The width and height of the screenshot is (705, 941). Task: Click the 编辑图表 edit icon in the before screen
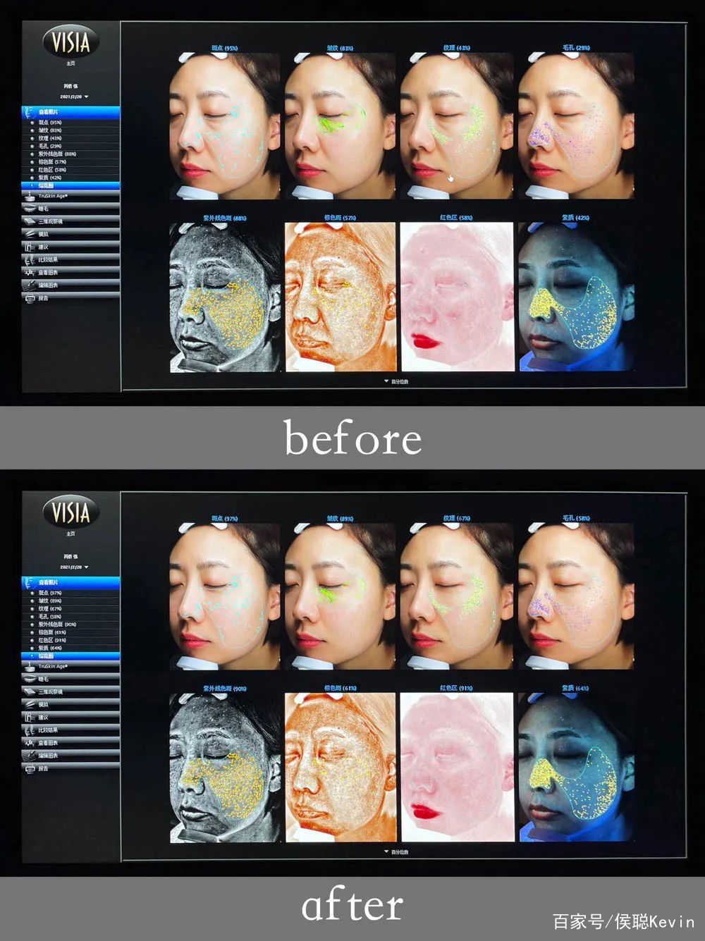coord(30,285)
